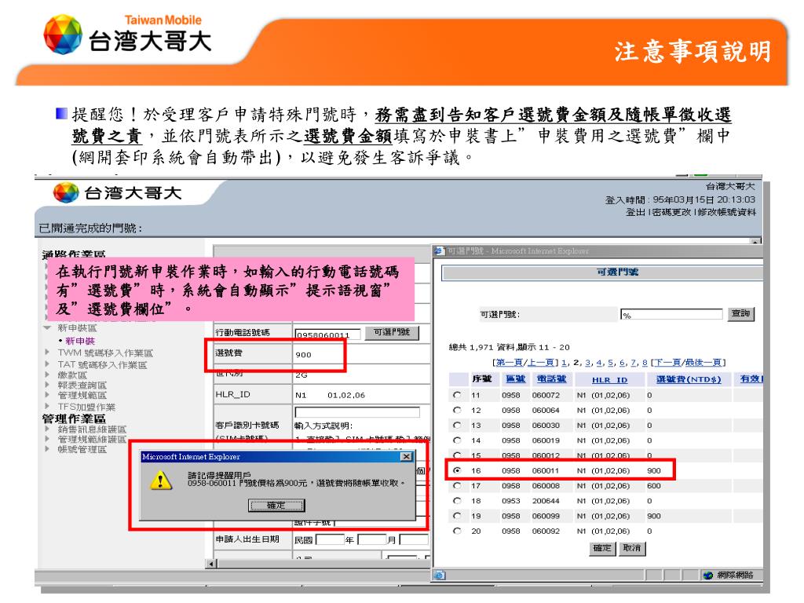804x603 pixels.
Task: Click the Taiwan Mobile logo in web page header
Action: click(x=118, y=193)
